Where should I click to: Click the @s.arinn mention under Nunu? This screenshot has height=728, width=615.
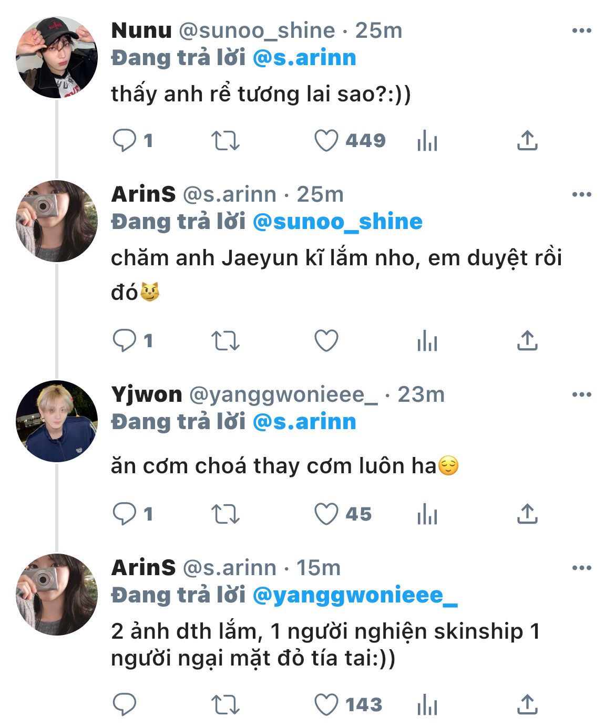304,58
